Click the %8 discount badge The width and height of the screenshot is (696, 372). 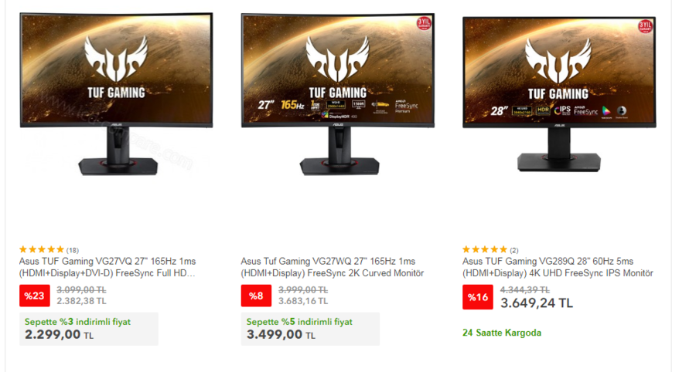pos(256,296)
